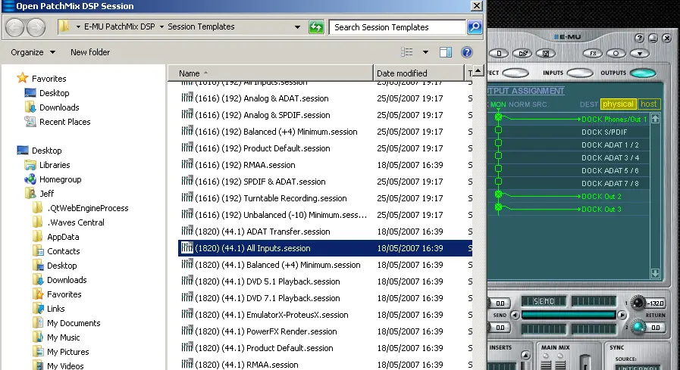The height and width of the screenshot is (370, 680).
Task: Expand the E-MU PatchMix DSP breadcrumb arrow
Action: (161, 26)
